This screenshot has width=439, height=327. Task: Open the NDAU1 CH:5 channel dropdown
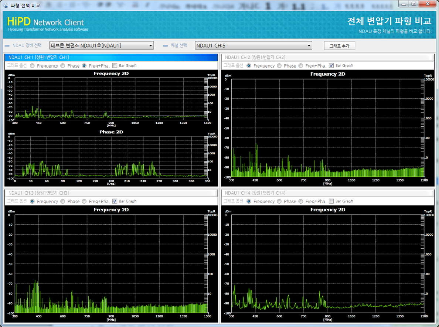point(253,45)
